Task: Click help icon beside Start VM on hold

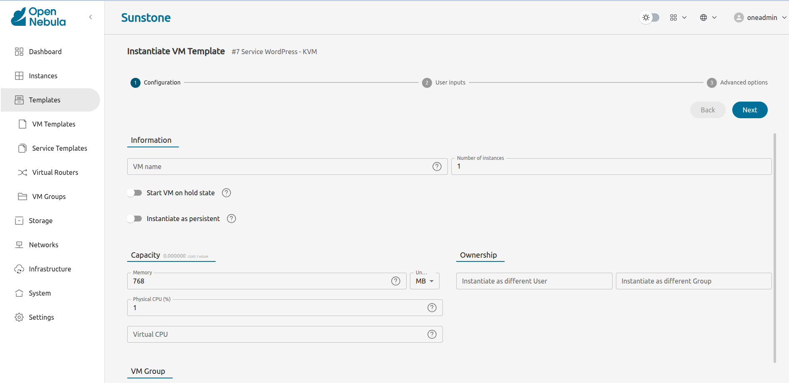Action: click(x=226, y=193)
